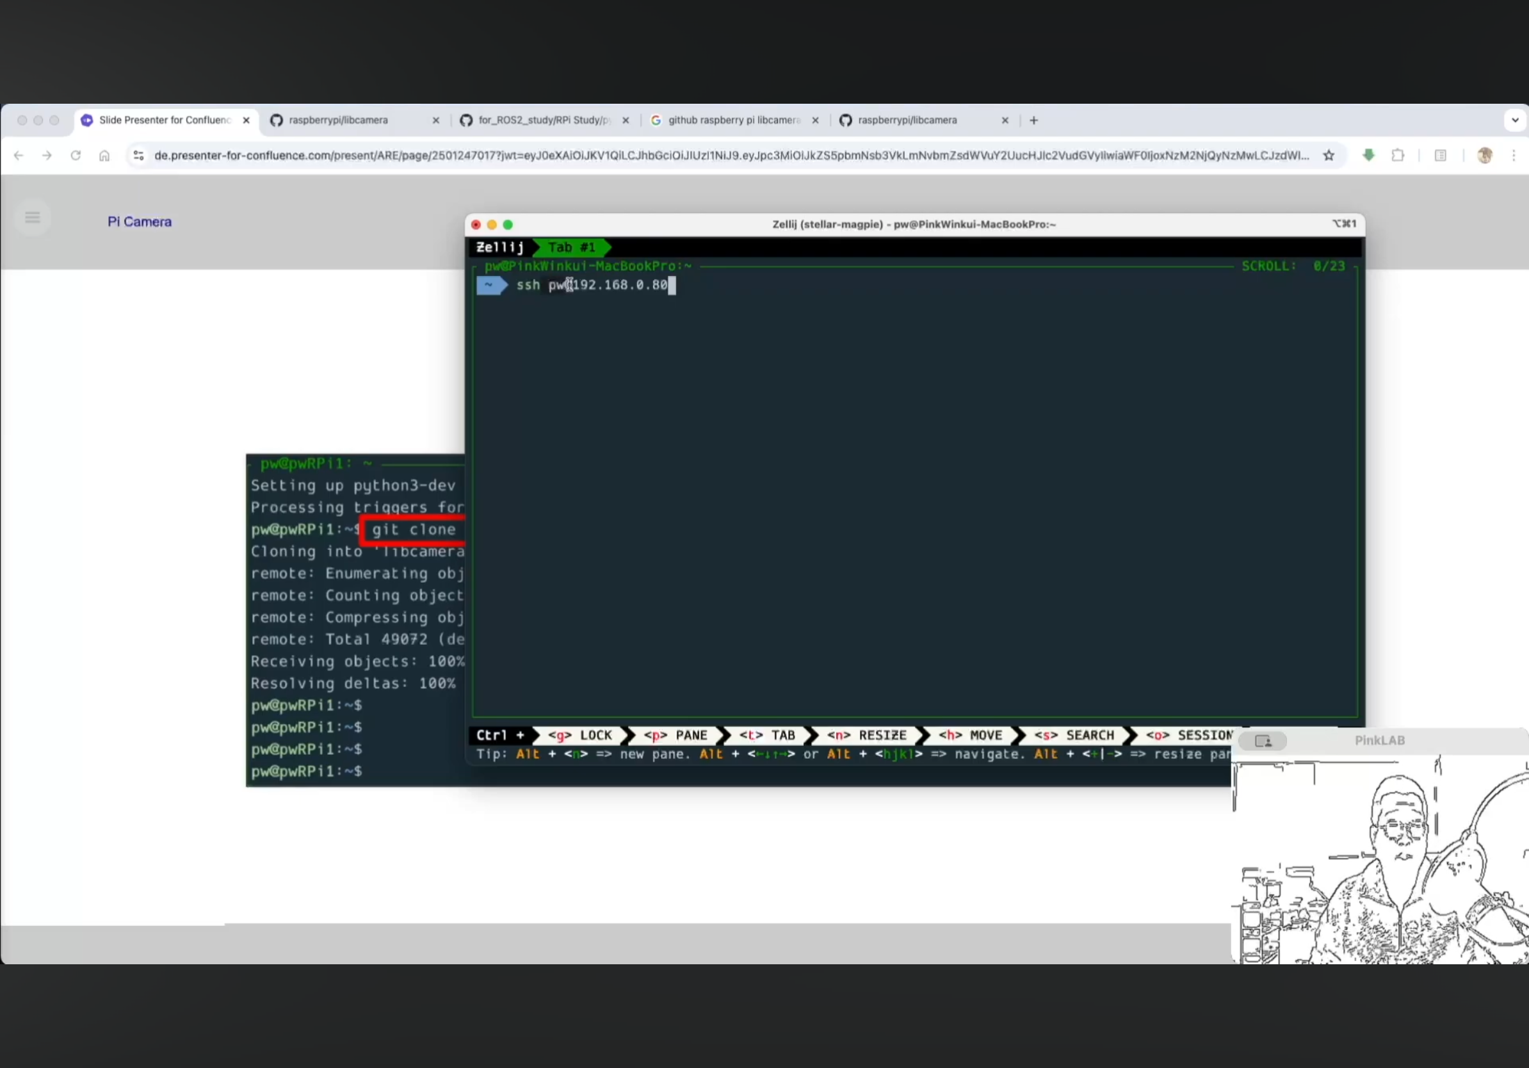Viewport: 1529px width, 1068px height.
Task: Close the Slide Presenter for Confluence tab
Action: [x=247, y=120]
